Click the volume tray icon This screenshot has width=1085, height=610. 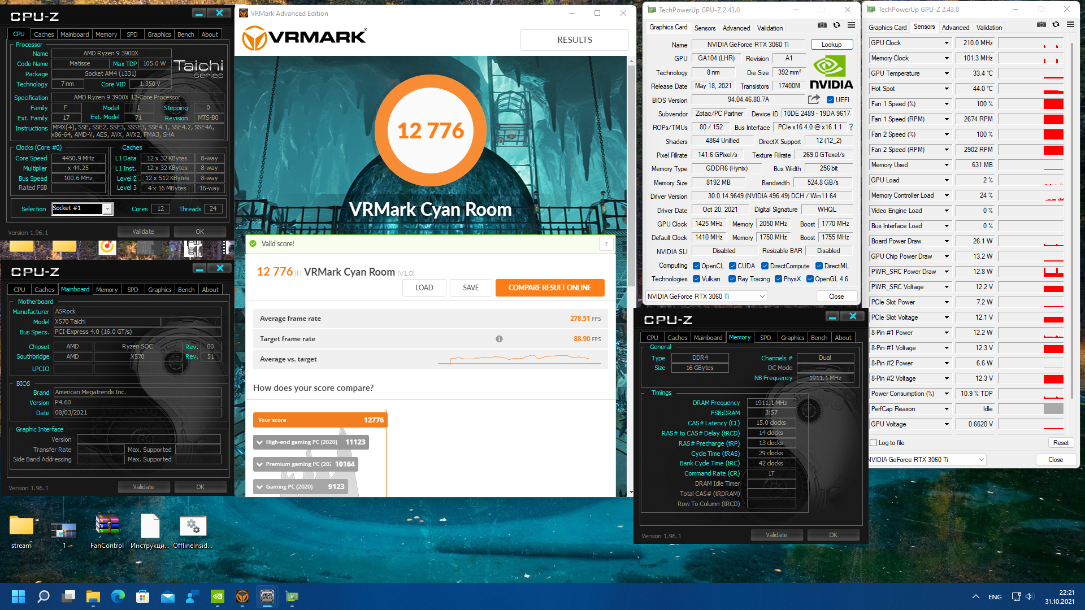pyautogui.click(x=1029, y=596)
